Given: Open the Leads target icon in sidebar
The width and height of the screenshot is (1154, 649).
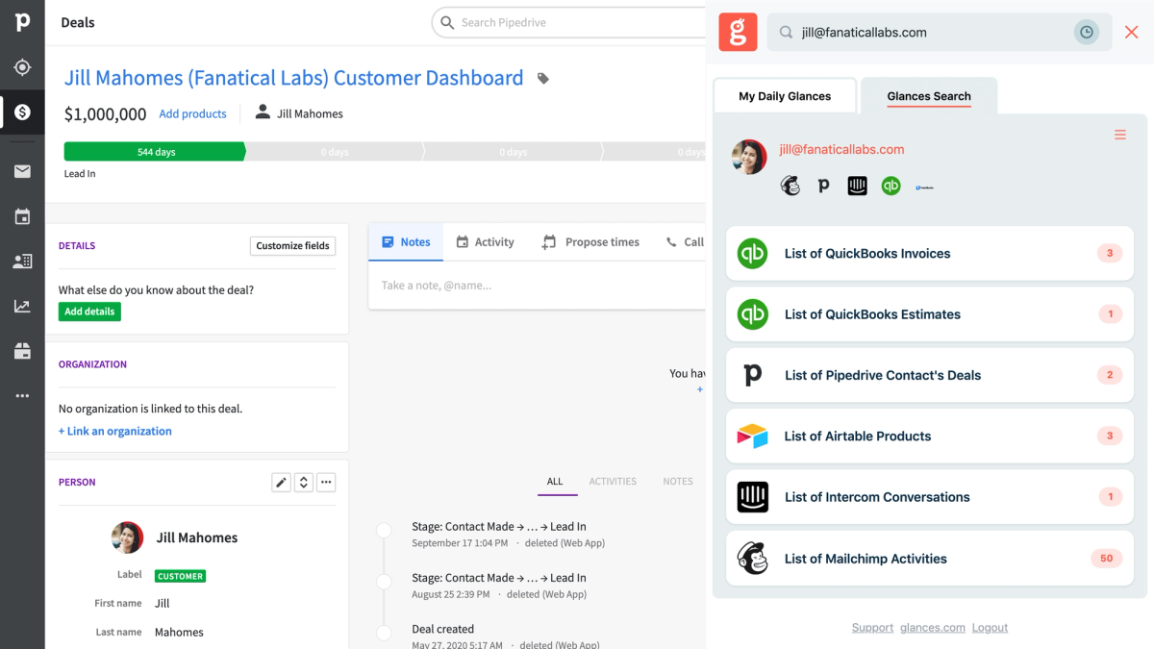Looking at the screenshot, I should [22, 67].
